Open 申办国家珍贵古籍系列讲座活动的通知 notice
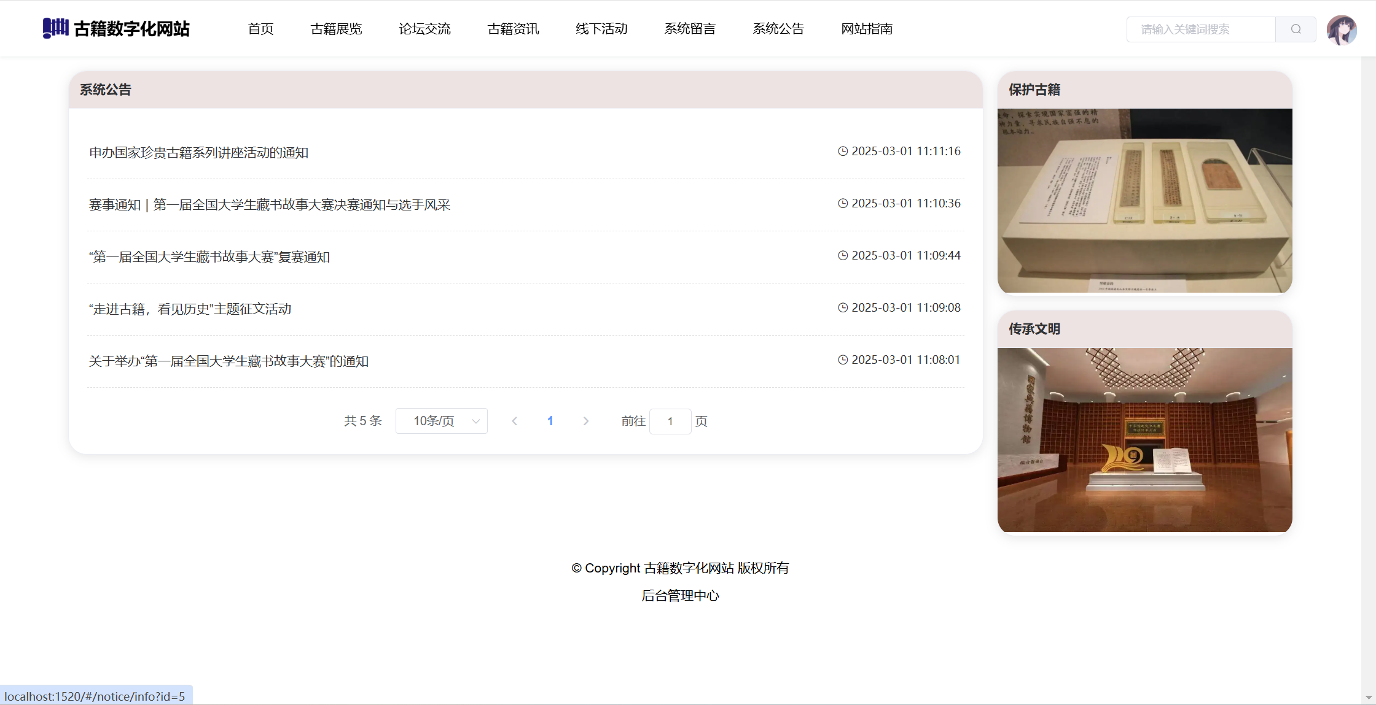Image resolution: width=1376 pixels, height=705 pixels. point(198,153)
